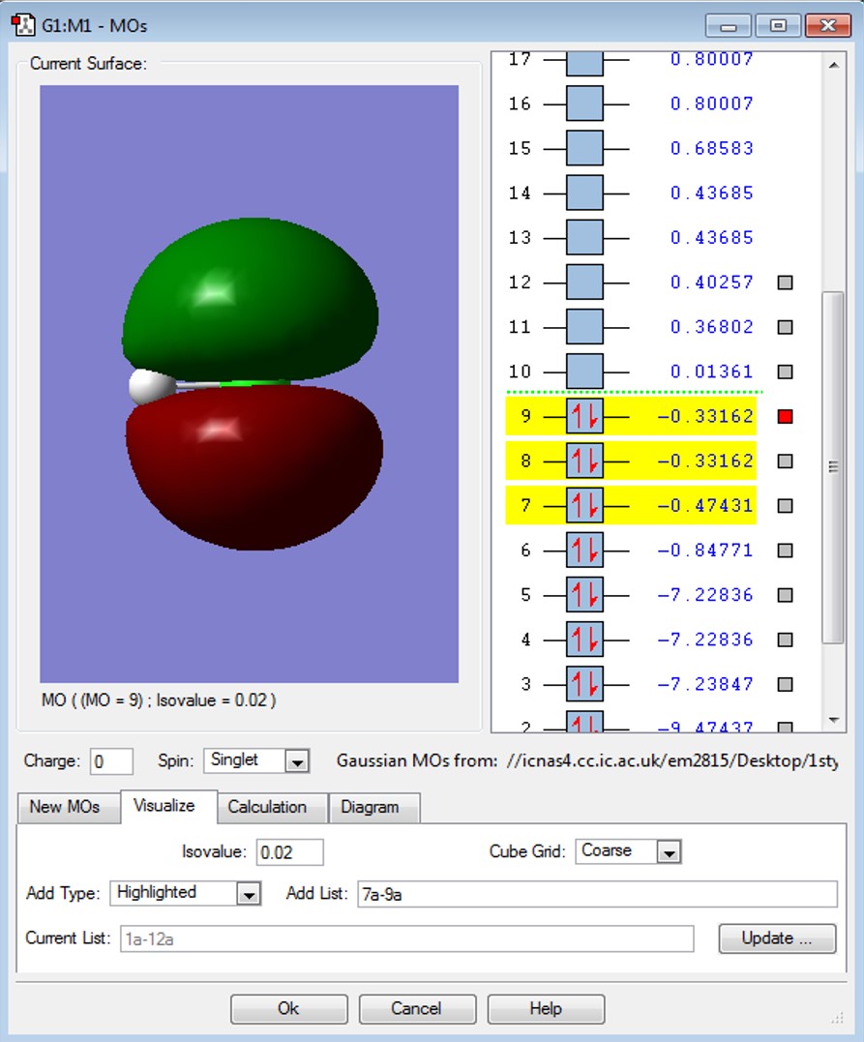Maximize the MOs window
864x1042 pixels.
[x=778, y=26]
